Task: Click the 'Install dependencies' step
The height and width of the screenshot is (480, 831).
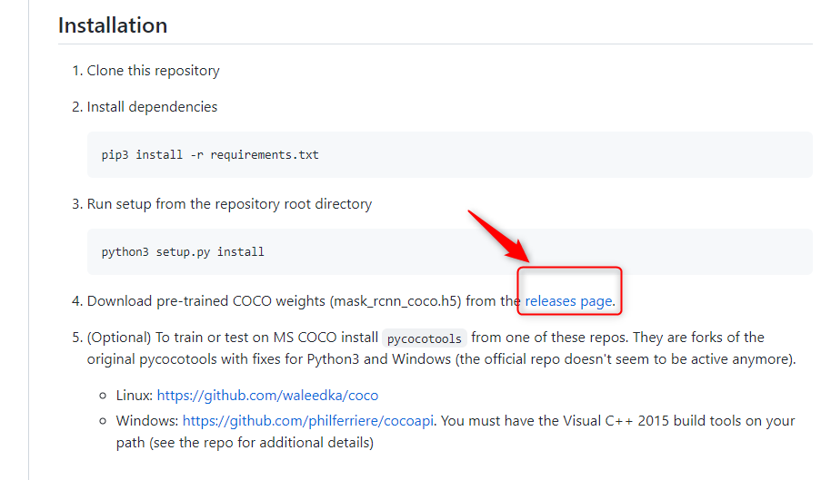Action: click(x=152, y=107)
